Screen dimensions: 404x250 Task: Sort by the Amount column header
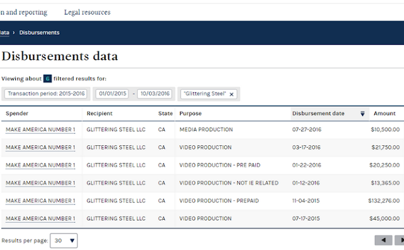click(x=384, y=114)
